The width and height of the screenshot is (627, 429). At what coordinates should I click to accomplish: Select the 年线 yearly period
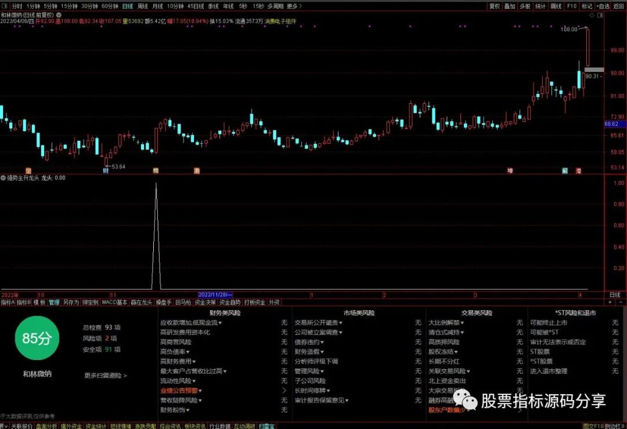pos(228,6)
